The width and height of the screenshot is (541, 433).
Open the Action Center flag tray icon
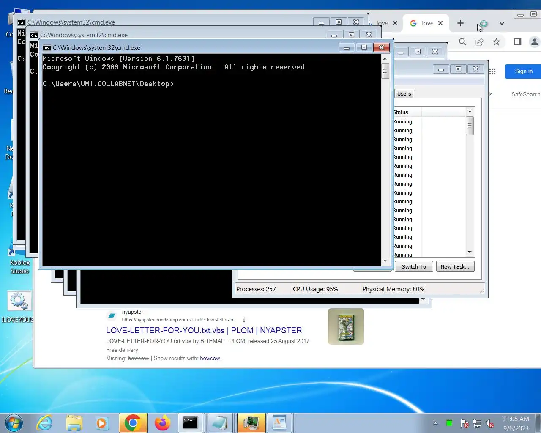pos(464,423)
